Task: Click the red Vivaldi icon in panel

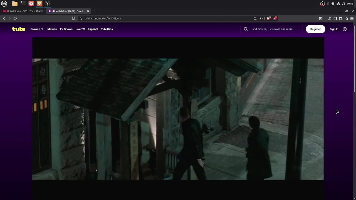Action: [31, 4]
